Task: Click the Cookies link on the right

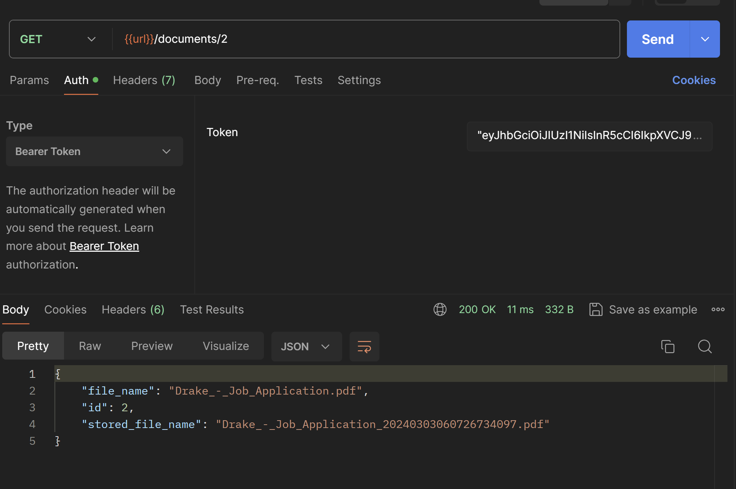Action: tap(694, 80)
